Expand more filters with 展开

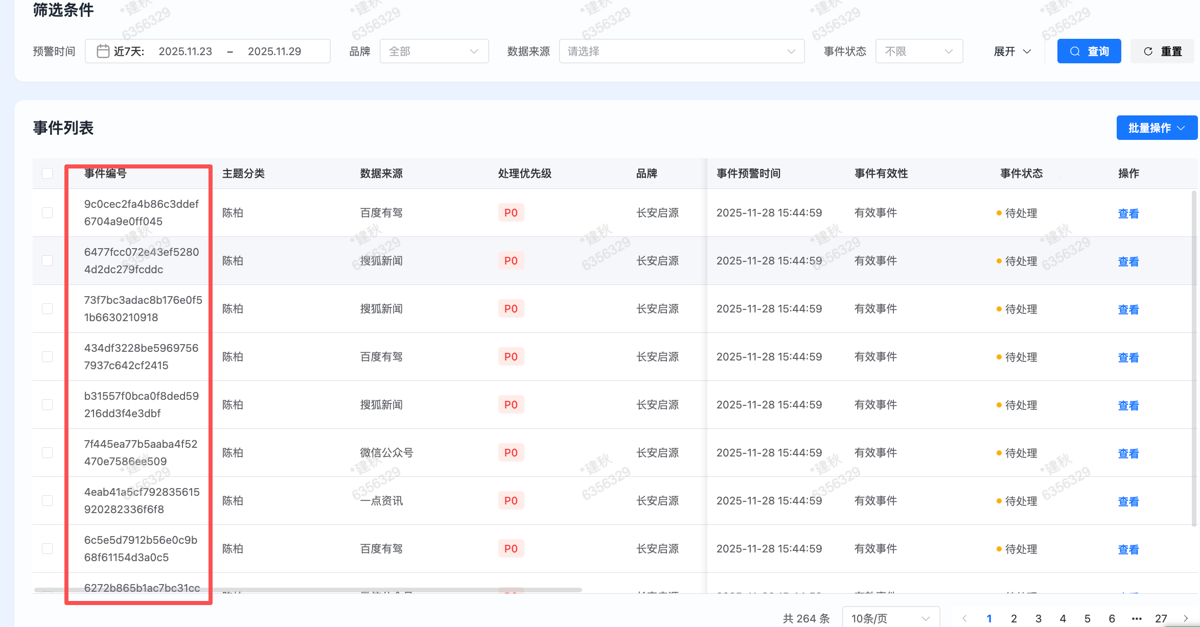click(1012, 51)
